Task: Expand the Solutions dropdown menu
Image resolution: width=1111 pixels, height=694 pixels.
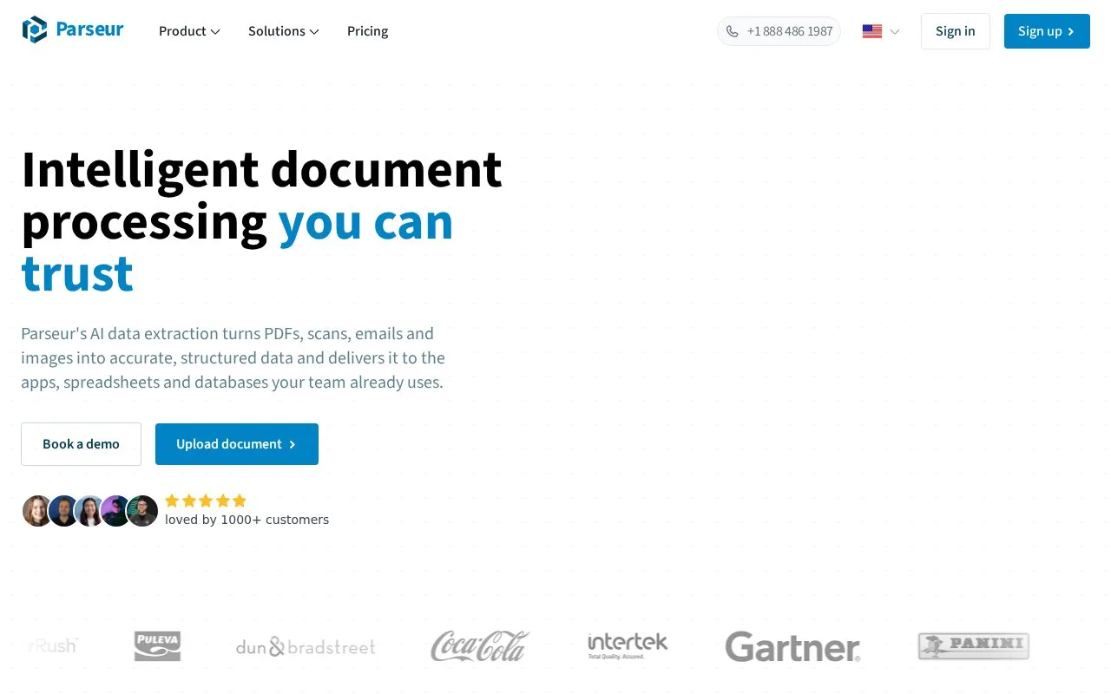Action: [284, 31]
